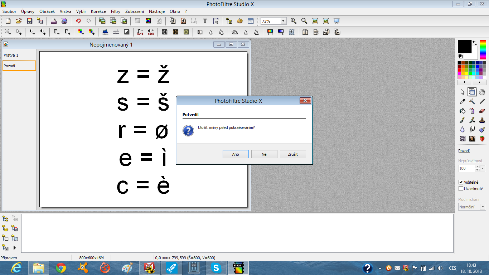Activate the Clone Stamp tool
The height and width of the screenshot is (275, 489).
pos(482,120)
